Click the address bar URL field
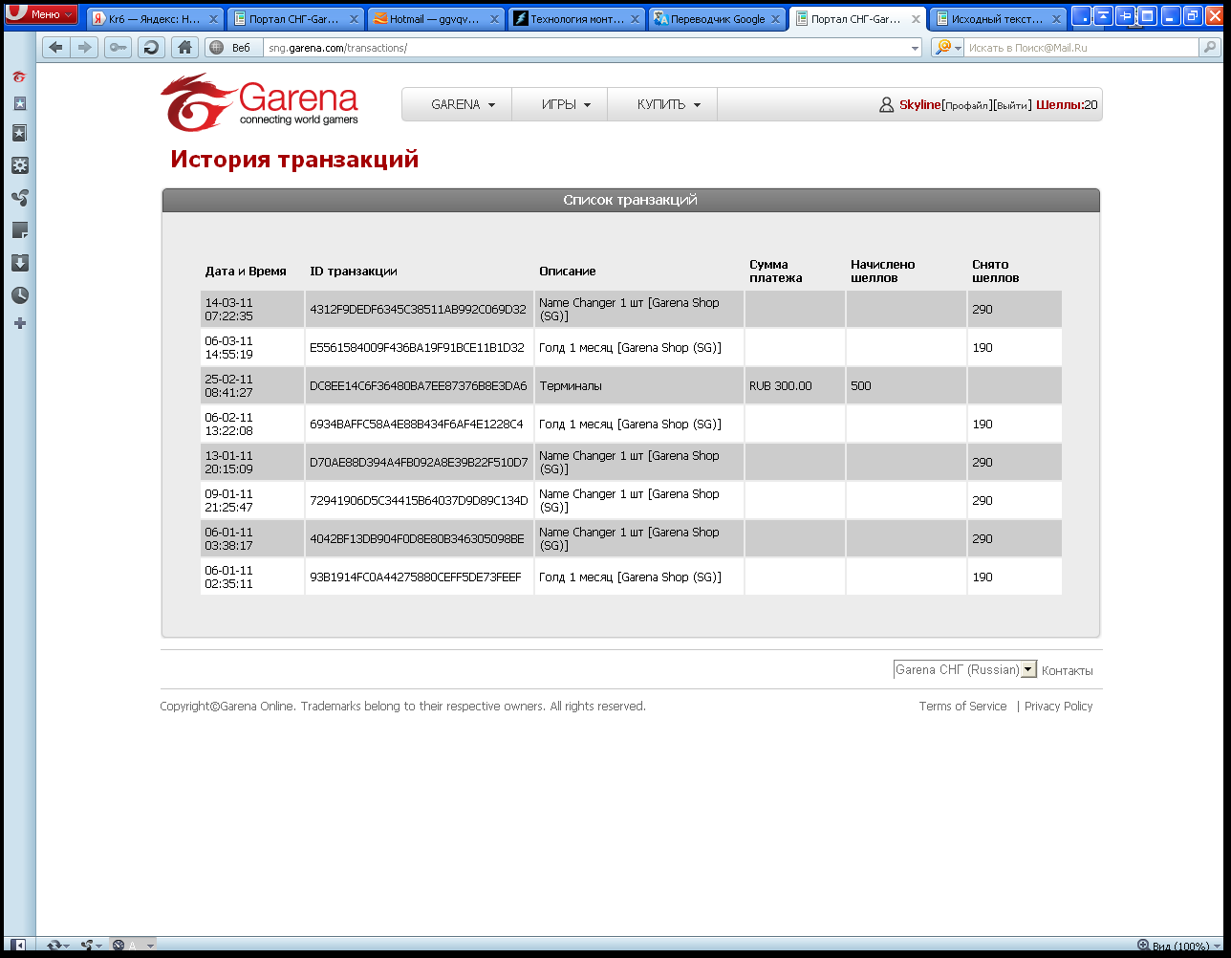This screenshot has height=958, width=1231. click(x=585, y=48)
